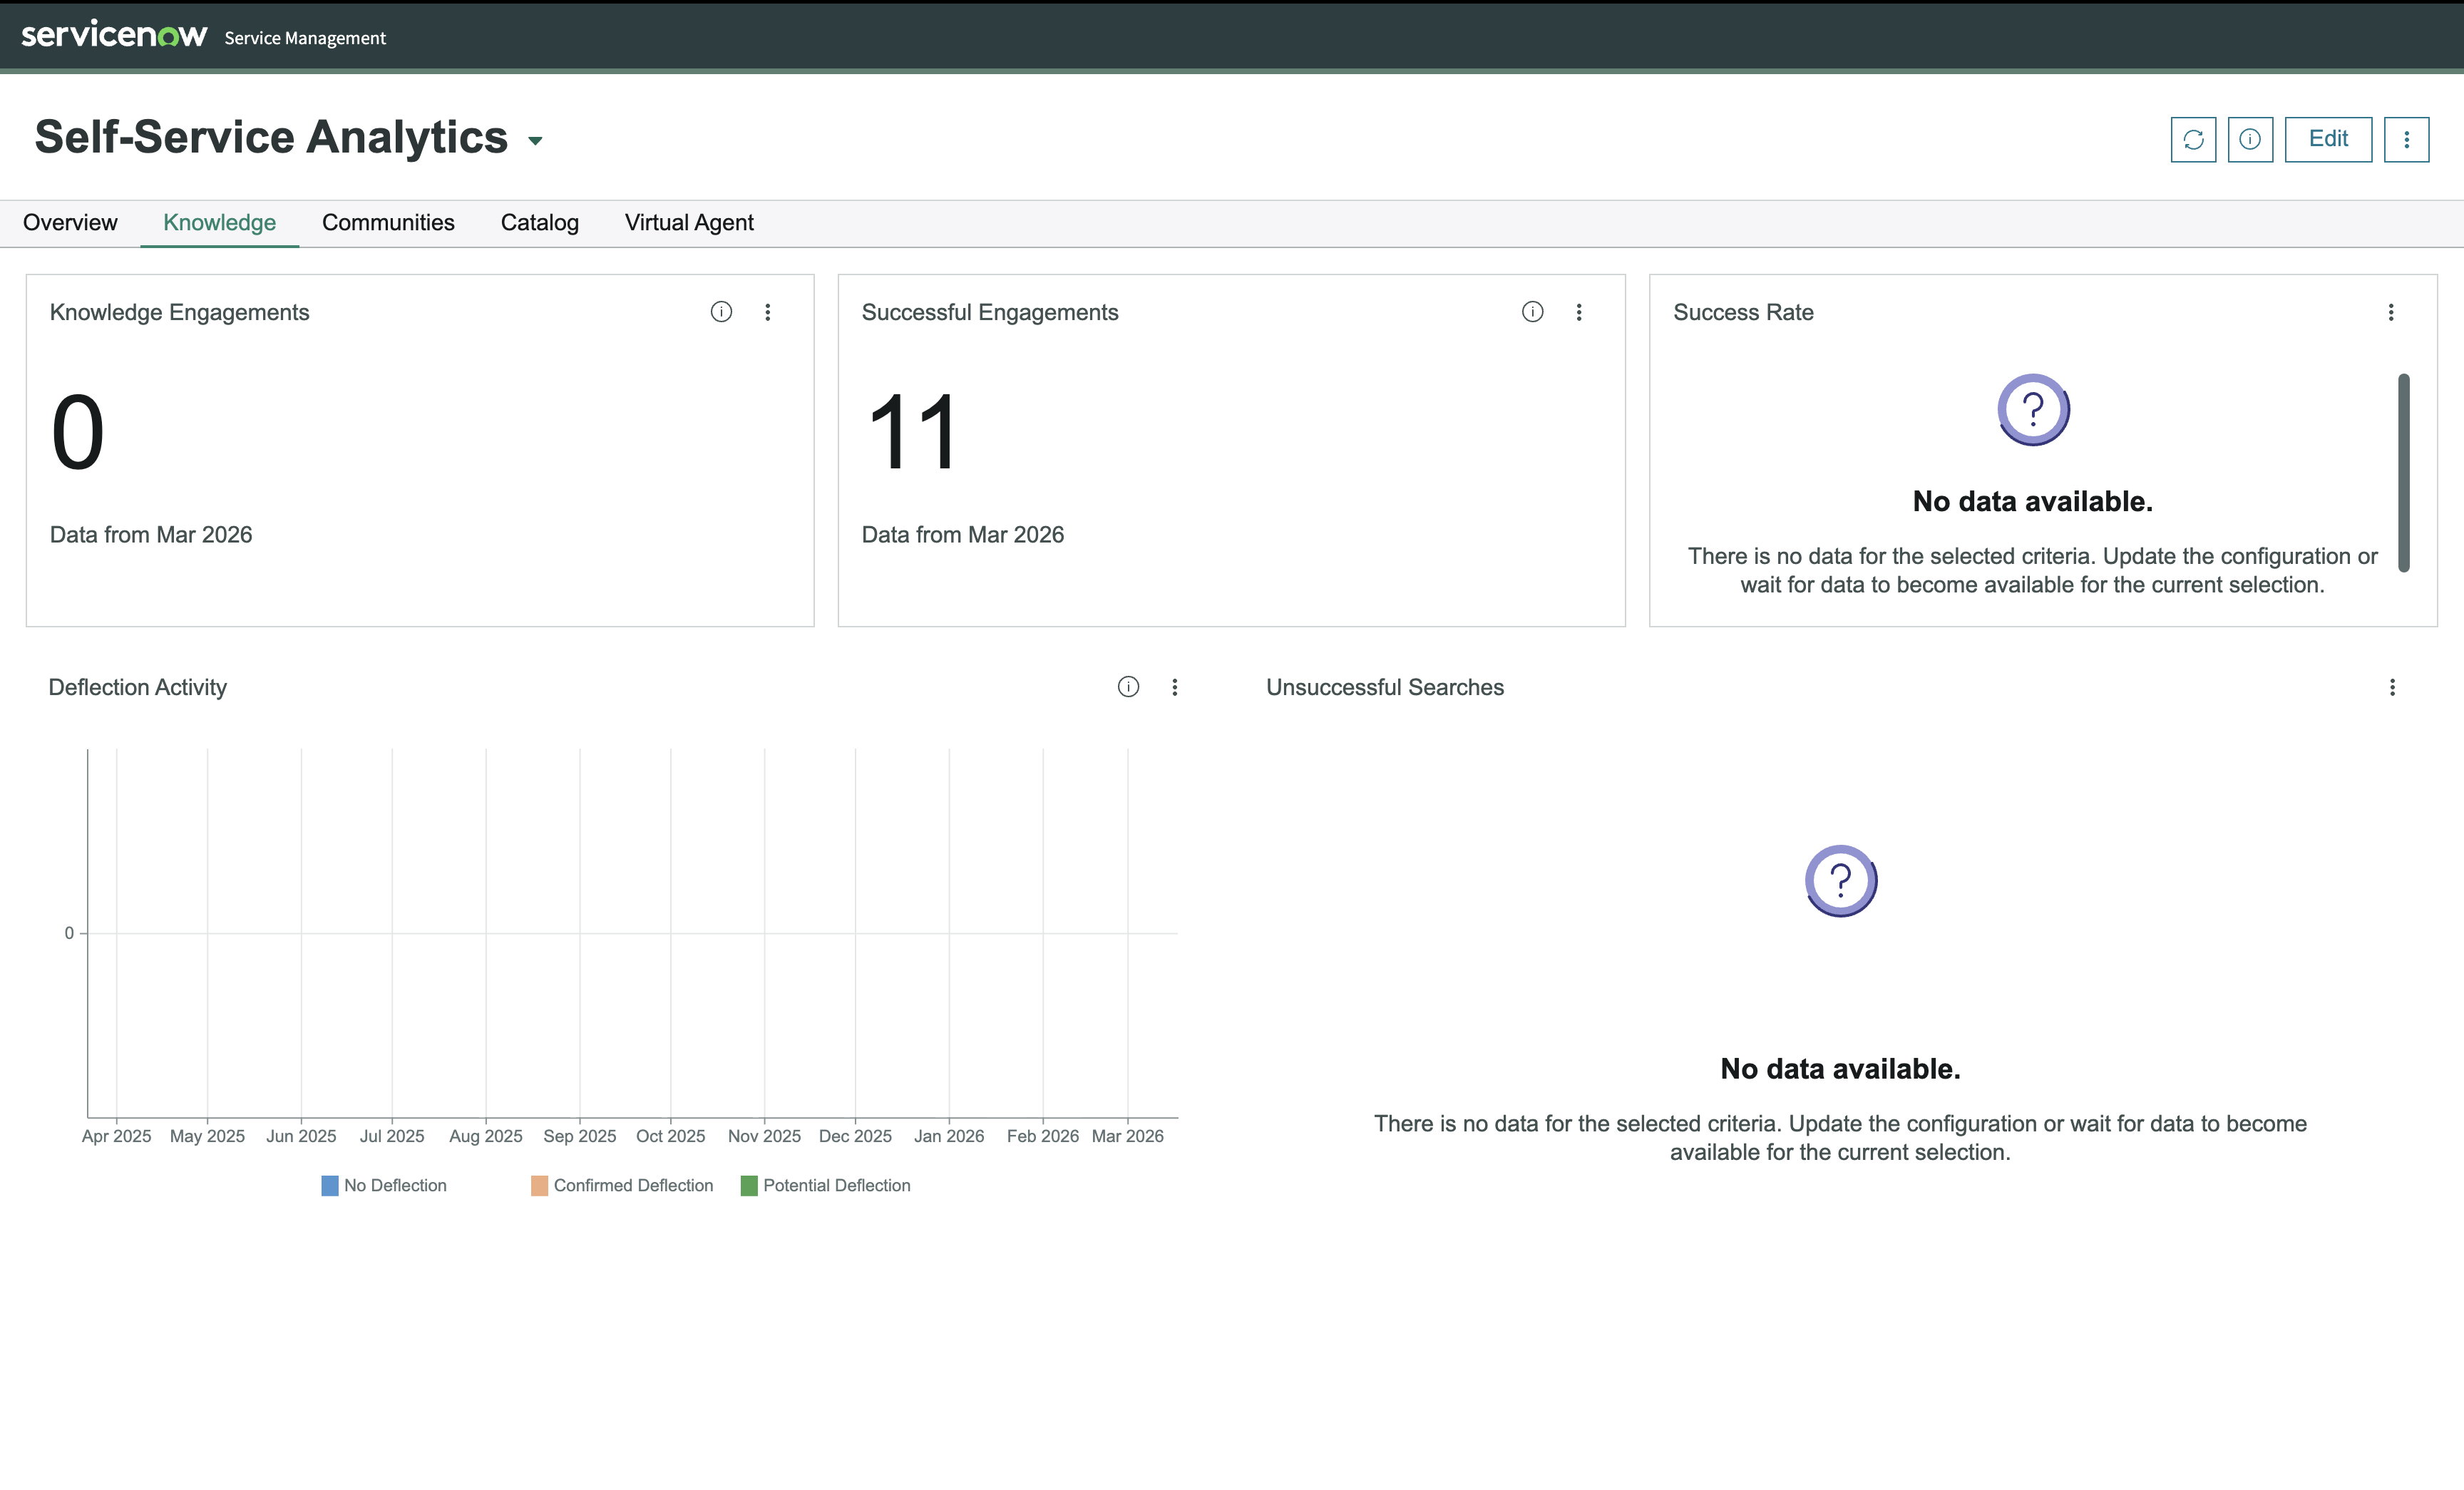Screen dimensions: 2464x1490
Task: Click Unsuccessful Searches question mark icon
Action: pyautogui.click(x=1841, y=881)
